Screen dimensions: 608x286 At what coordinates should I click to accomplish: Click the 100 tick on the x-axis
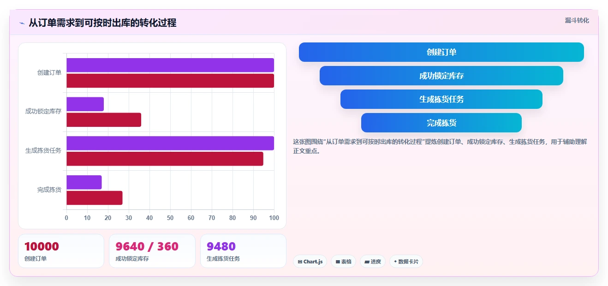tap(274, 218)
